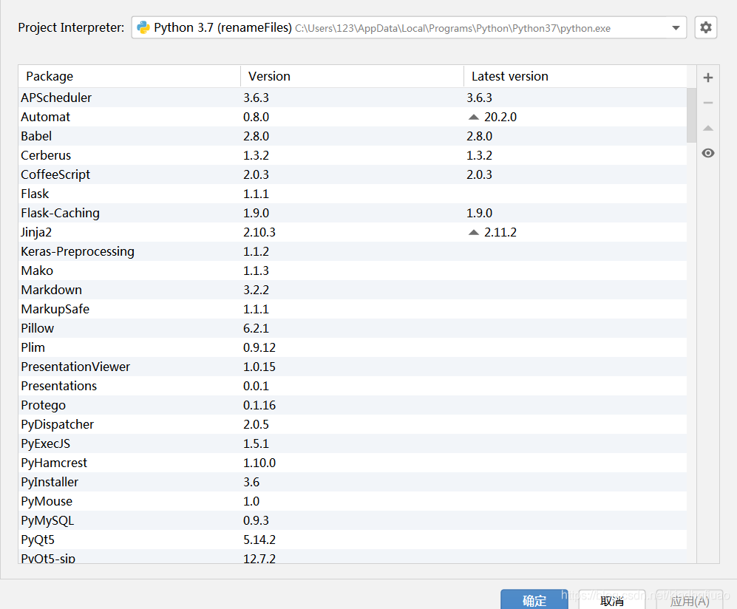Select the Pillow package row
This screenshot has width=737, height=609.
(353, 328)
